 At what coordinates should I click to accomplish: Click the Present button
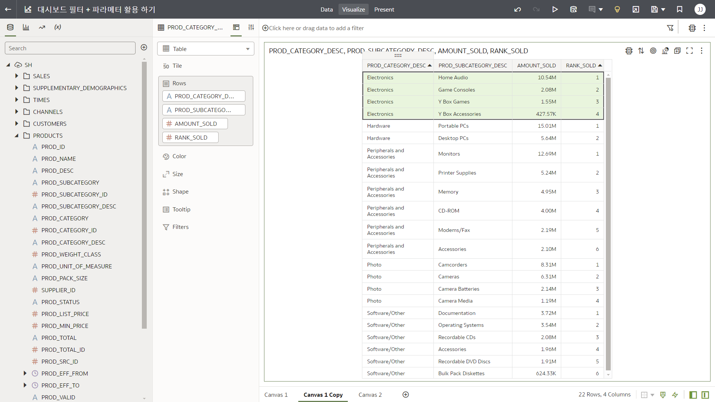point(384,9)
